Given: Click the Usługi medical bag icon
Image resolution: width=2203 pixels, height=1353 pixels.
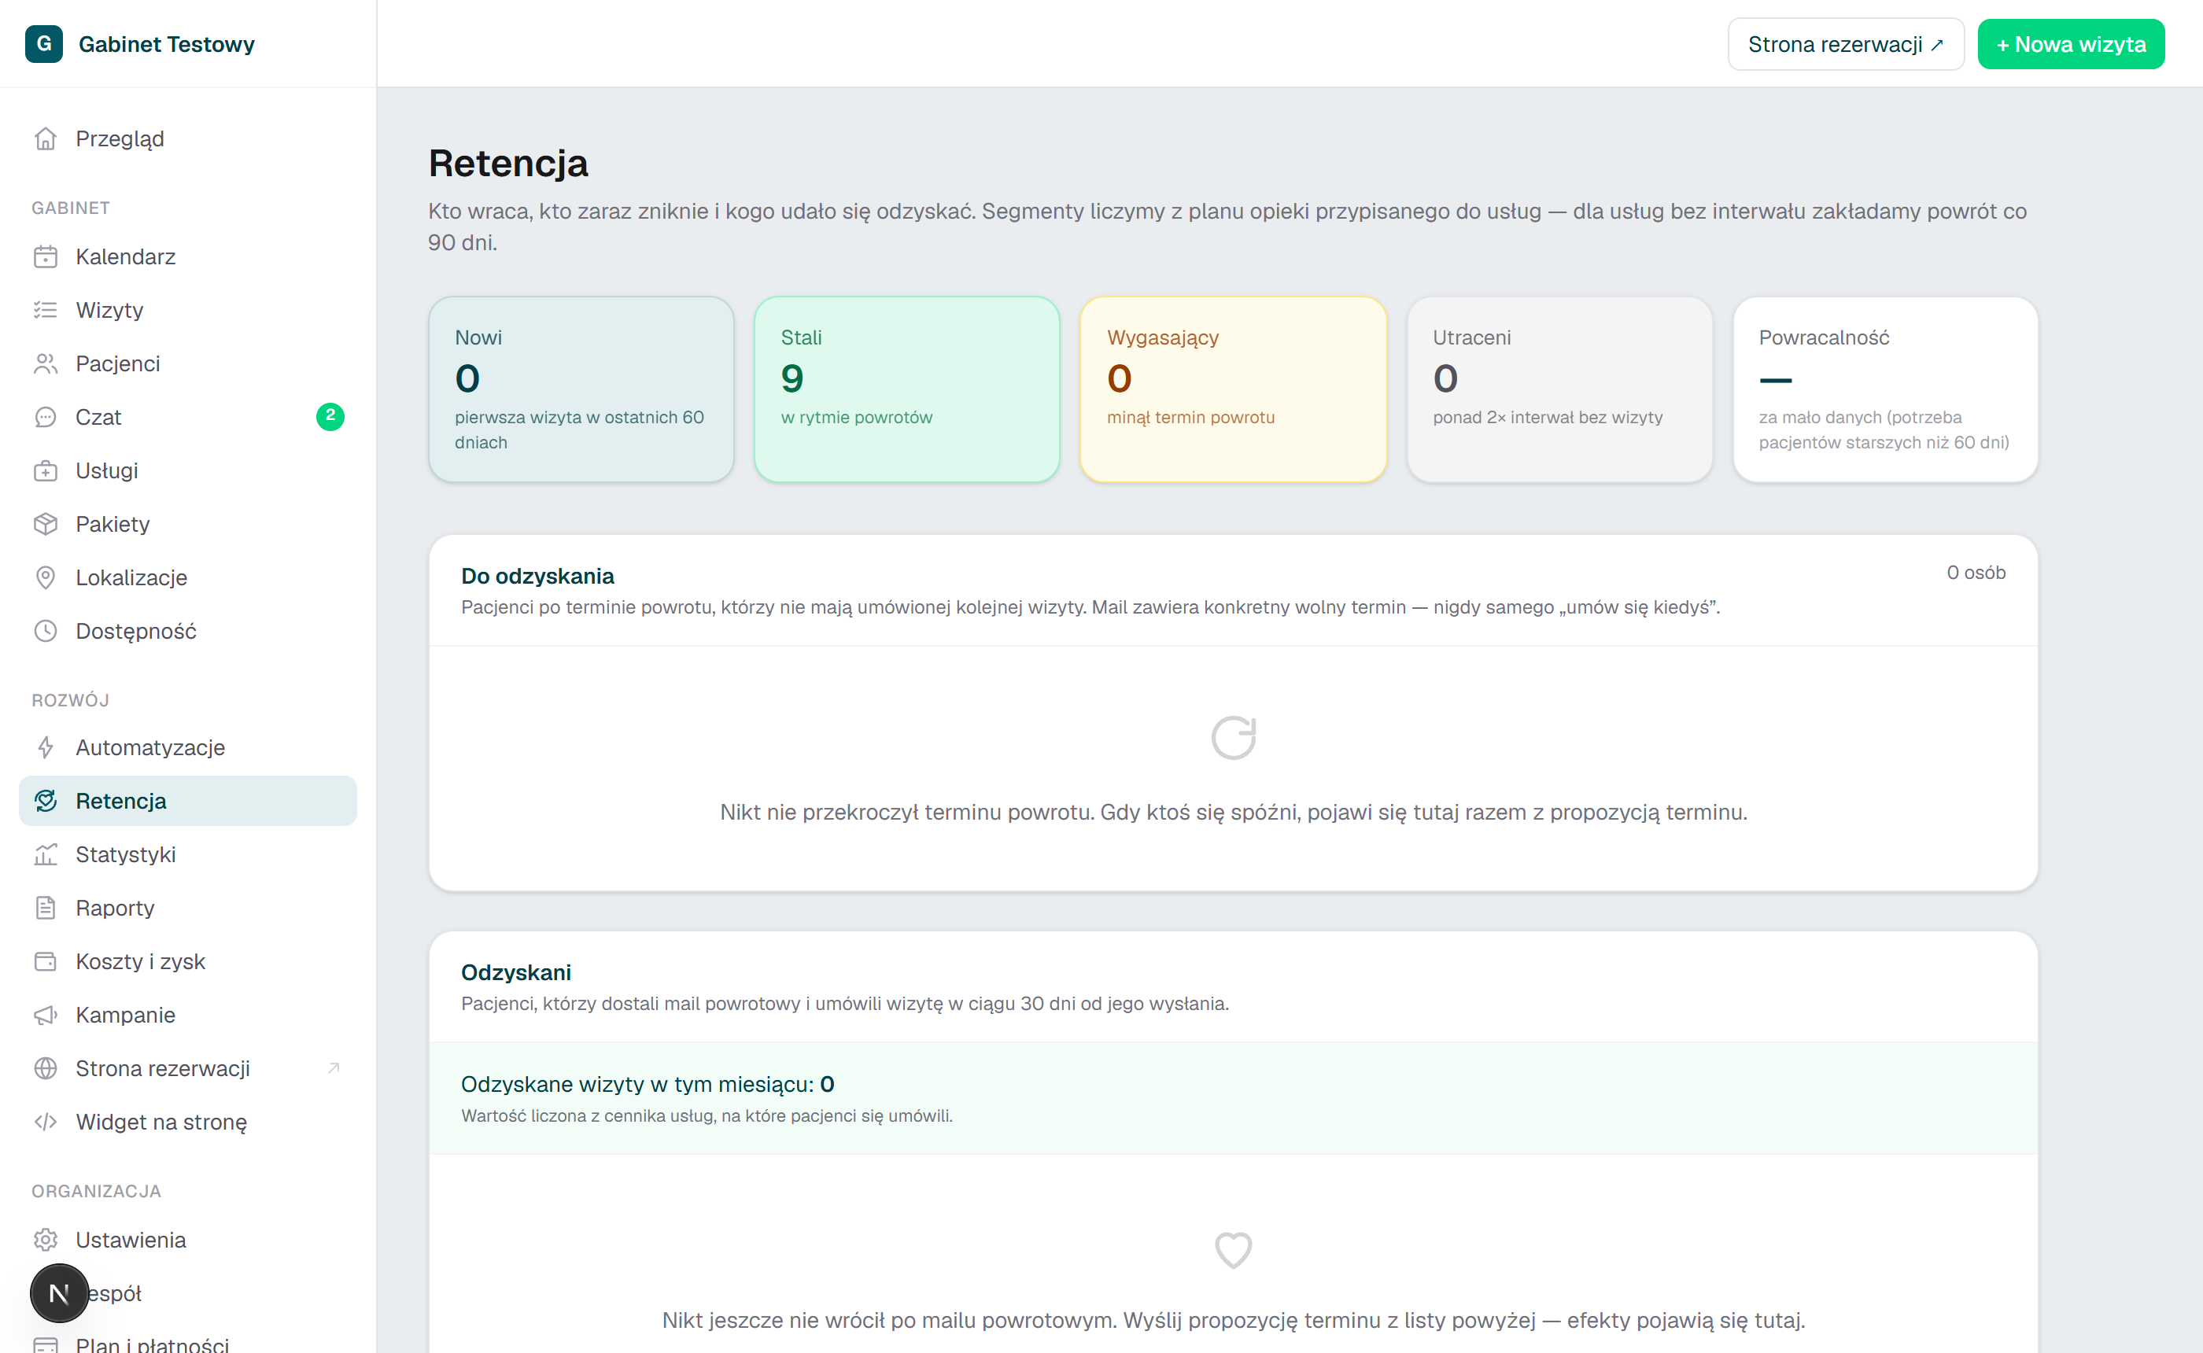Looking at the screenshot, I should coord(46,470).
